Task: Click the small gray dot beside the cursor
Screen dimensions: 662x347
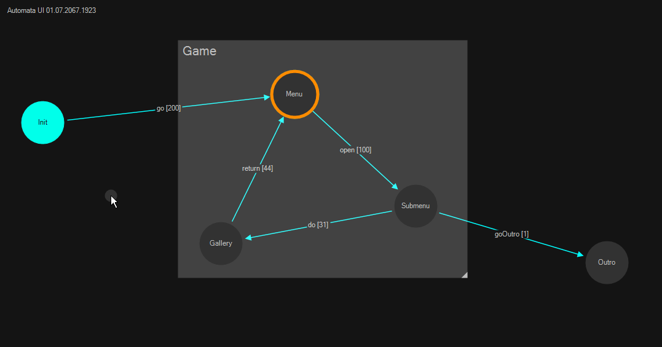Action: pos(110,195)
